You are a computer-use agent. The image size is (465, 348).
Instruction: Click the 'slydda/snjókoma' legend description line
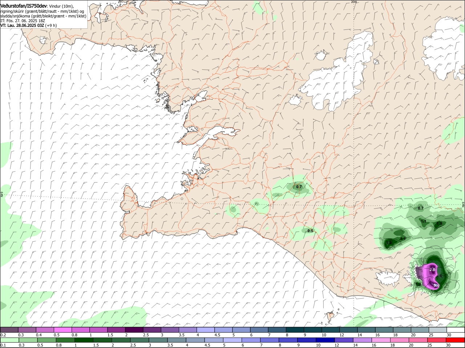click(x=43, y=16)
